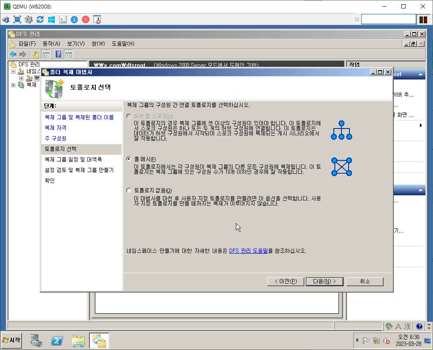Click the language bar help icon
This screenshot has height=350, width=433.
[419, 326]
